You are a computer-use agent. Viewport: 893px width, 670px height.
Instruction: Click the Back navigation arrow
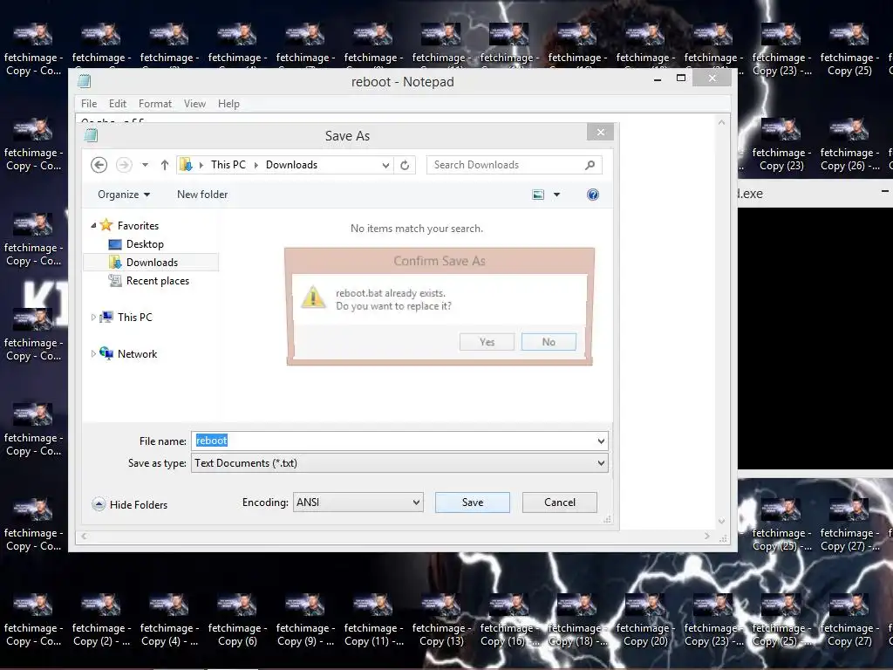[99, 165]
